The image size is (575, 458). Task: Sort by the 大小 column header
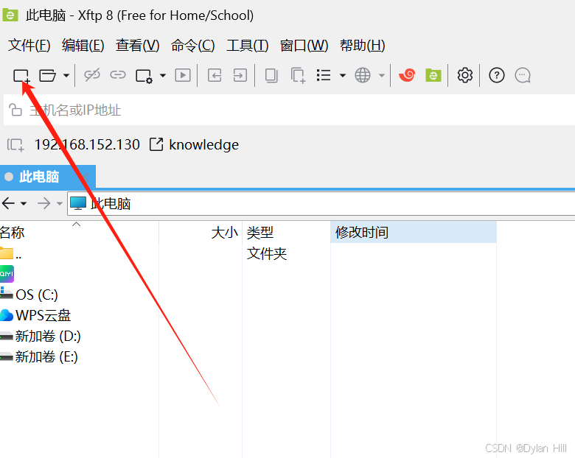click(201, 232)
